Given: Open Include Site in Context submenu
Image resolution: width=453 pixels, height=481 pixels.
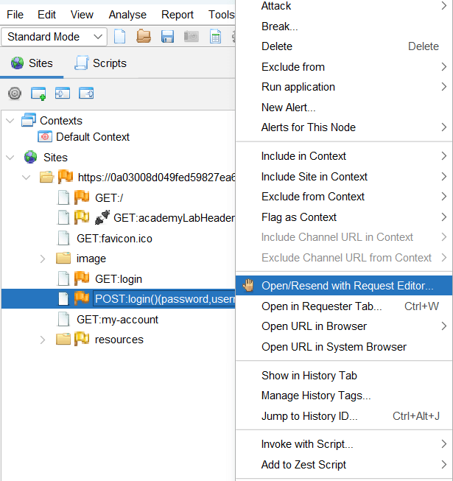Looking at the screenshot, I should coord(344,177).
